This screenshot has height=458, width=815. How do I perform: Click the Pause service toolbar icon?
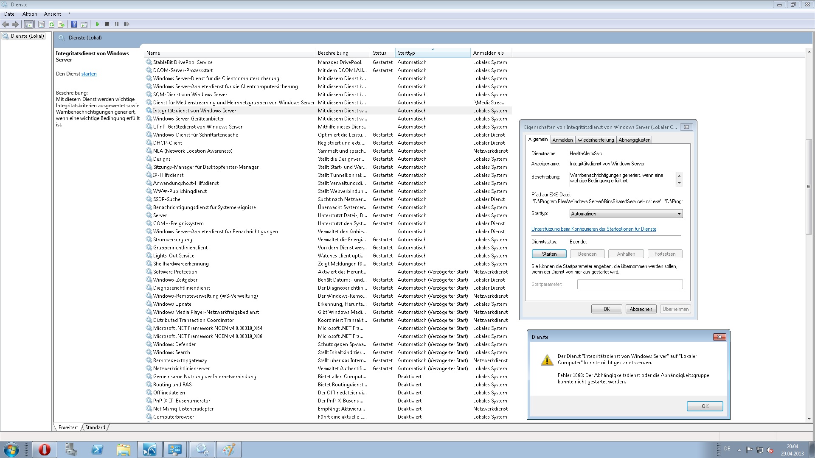117,24
